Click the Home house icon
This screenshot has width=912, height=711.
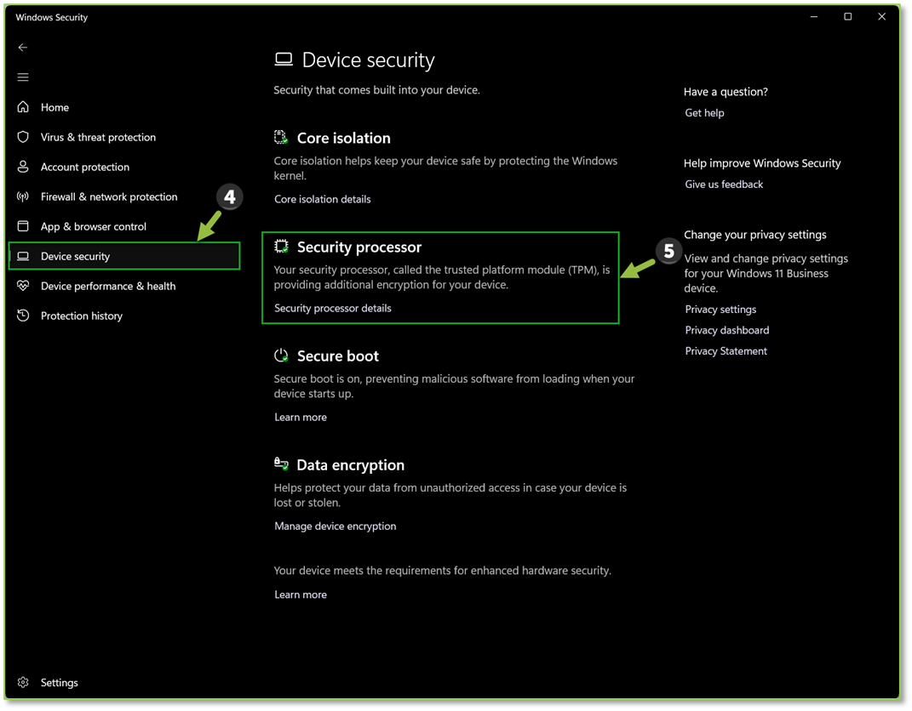coord(23,107)
